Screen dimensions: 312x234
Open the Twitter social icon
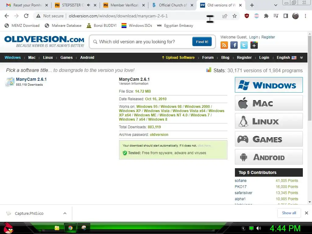244,45
